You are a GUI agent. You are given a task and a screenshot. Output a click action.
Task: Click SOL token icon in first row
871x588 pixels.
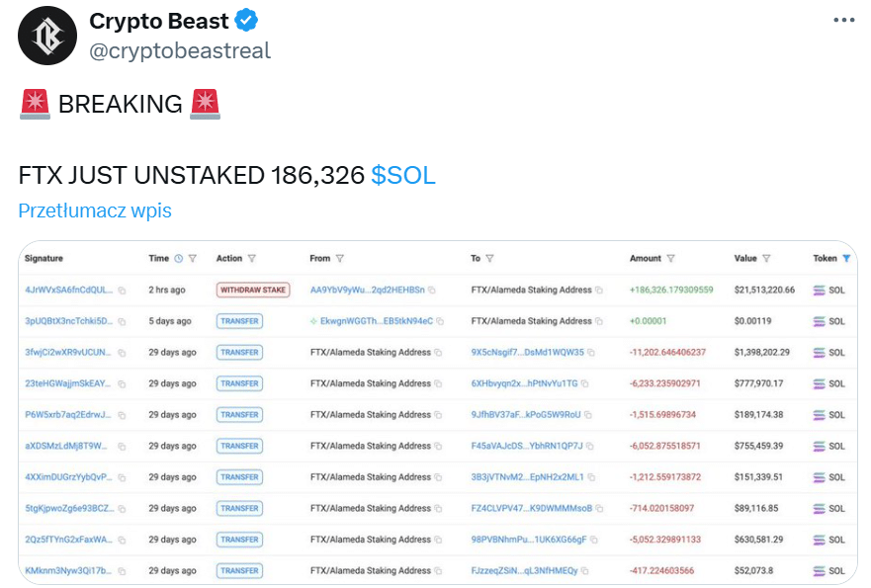pos(819,290)
